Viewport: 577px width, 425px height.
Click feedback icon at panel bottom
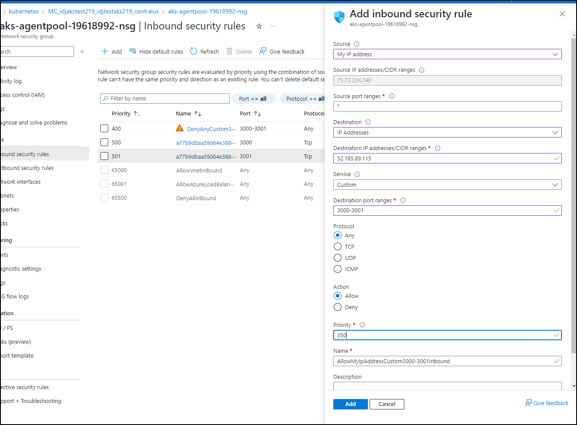click(x=529, y=403)
